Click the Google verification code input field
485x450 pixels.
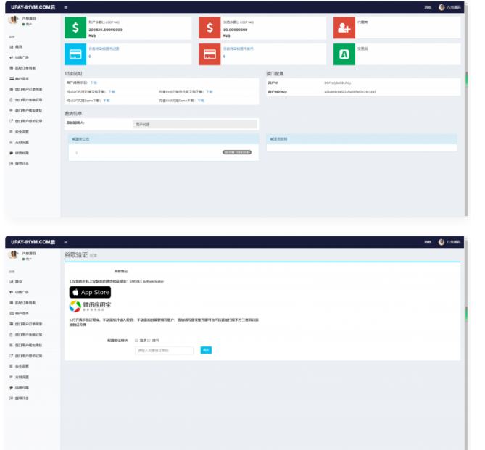(164, 350)
